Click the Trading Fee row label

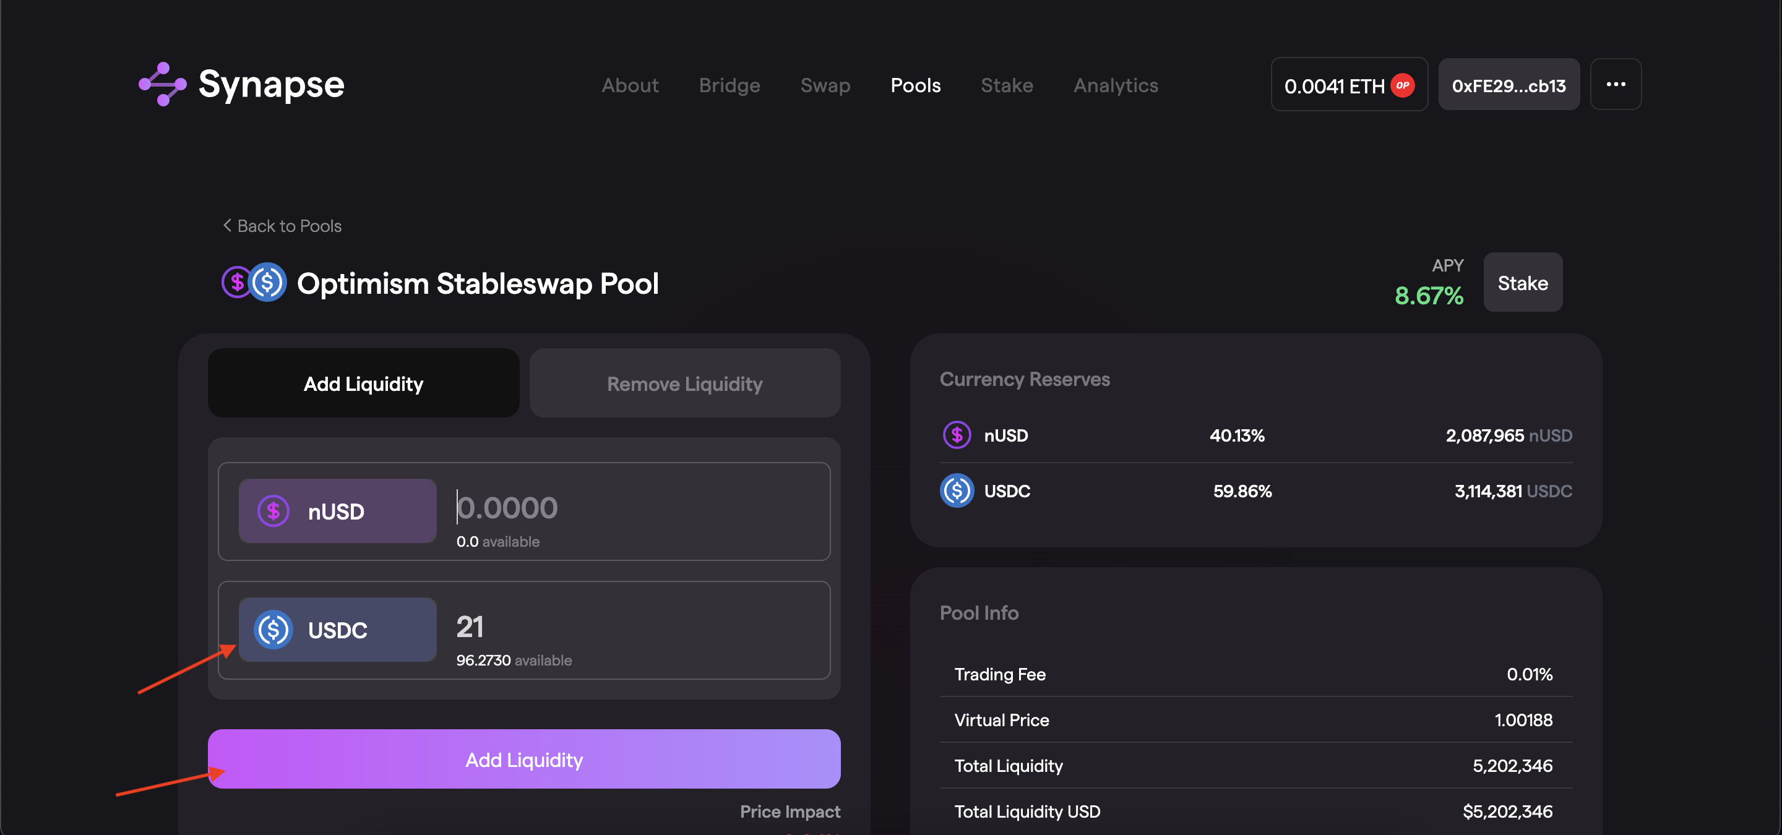[x=1000, y=674]
